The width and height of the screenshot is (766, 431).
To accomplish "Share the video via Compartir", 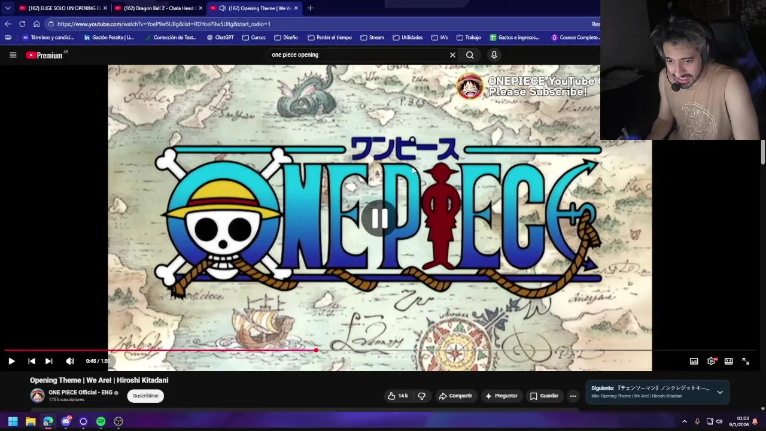I will (455, 396).
